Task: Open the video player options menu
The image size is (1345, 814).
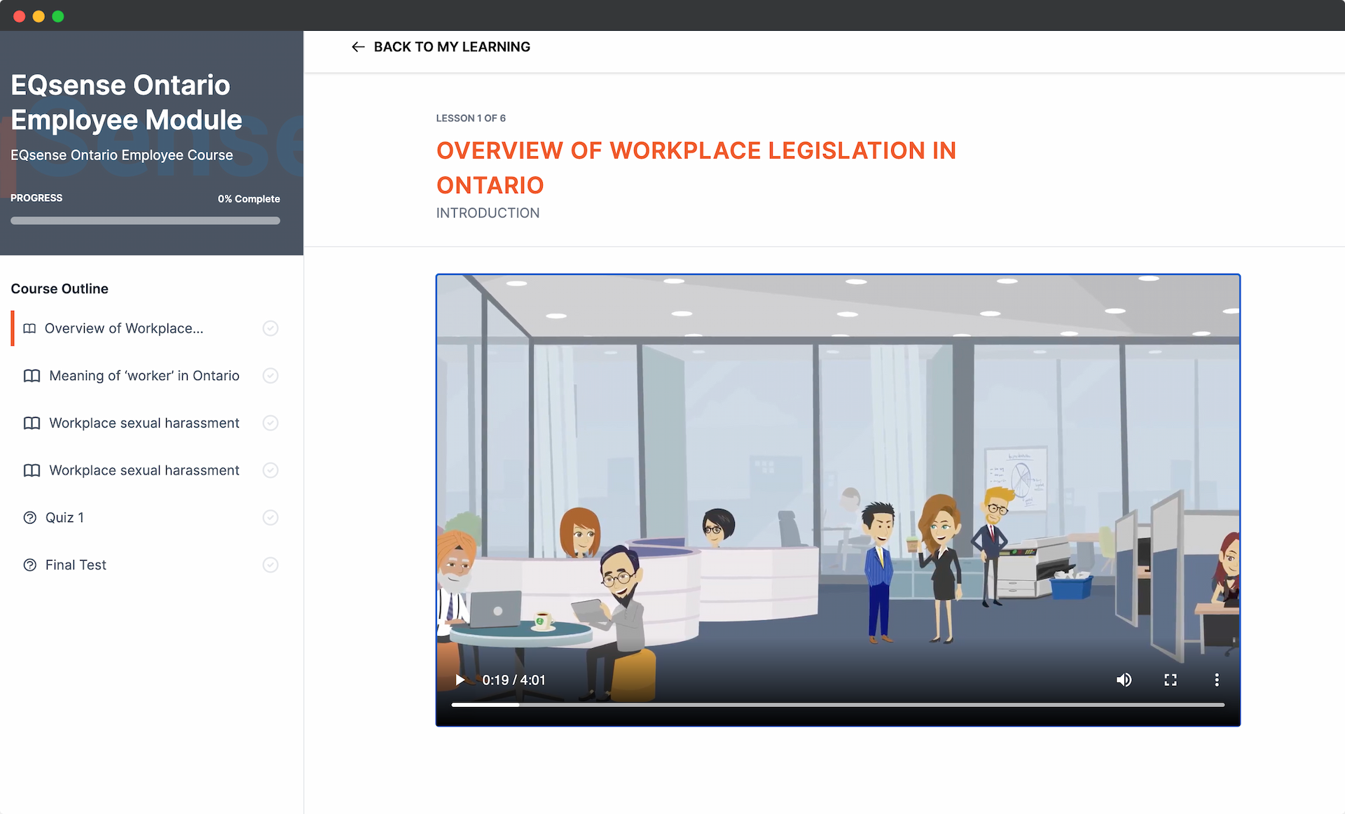Action: tap(1216, 679)
